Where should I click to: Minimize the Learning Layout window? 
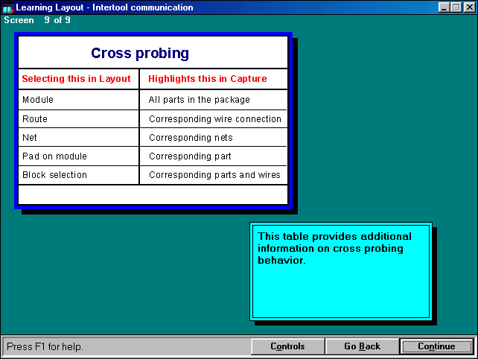444,7
